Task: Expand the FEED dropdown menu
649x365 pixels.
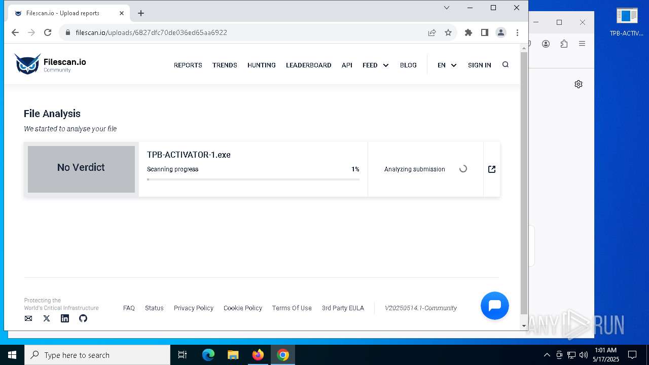Action: point(376,65)
